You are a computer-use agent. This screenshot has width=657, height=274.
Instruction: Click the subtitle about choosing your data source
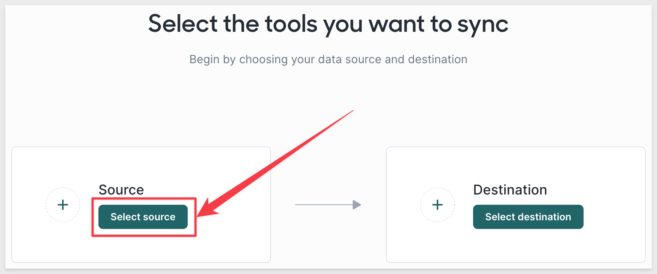[328, 59]
